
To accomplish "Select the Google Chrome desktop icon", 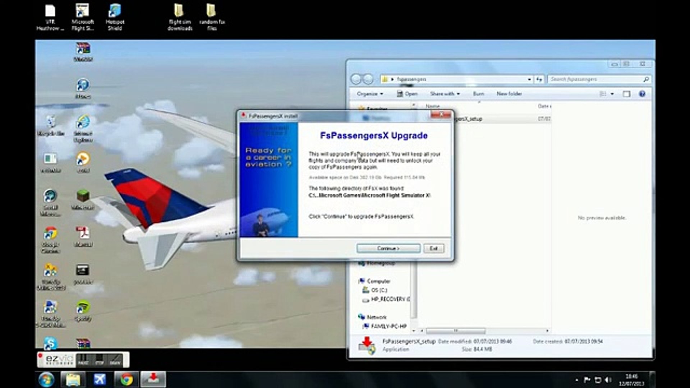I will (51, 240).
